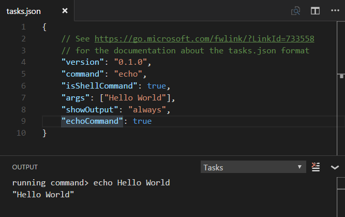
Task: Open the editor's more actions ellipsis menu
Action: pos(334,10)
